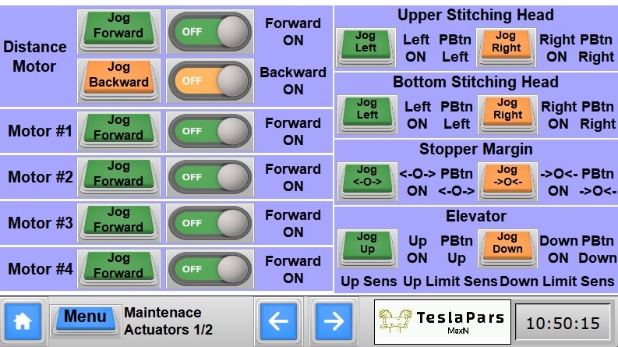This screenshot has height=347, width=618.
Task: Toggle the Distance Motor backward switch
Action: coord(210,80)
